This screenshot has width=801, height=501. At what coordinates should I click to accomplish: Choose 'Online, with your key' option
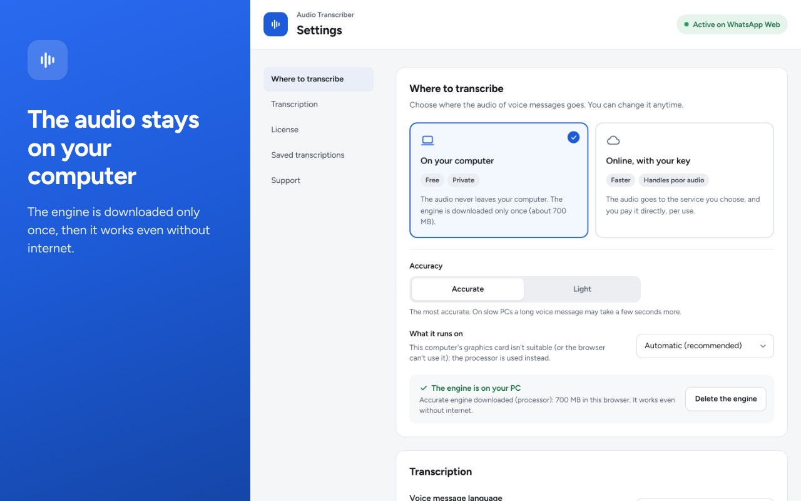click(684, 180)
